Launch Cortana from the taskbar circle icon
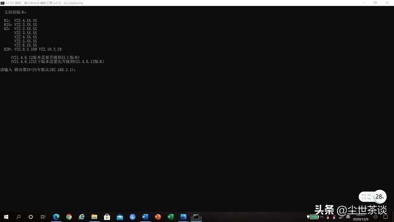Viewport: 394px width, 222px height. point(31,217)
